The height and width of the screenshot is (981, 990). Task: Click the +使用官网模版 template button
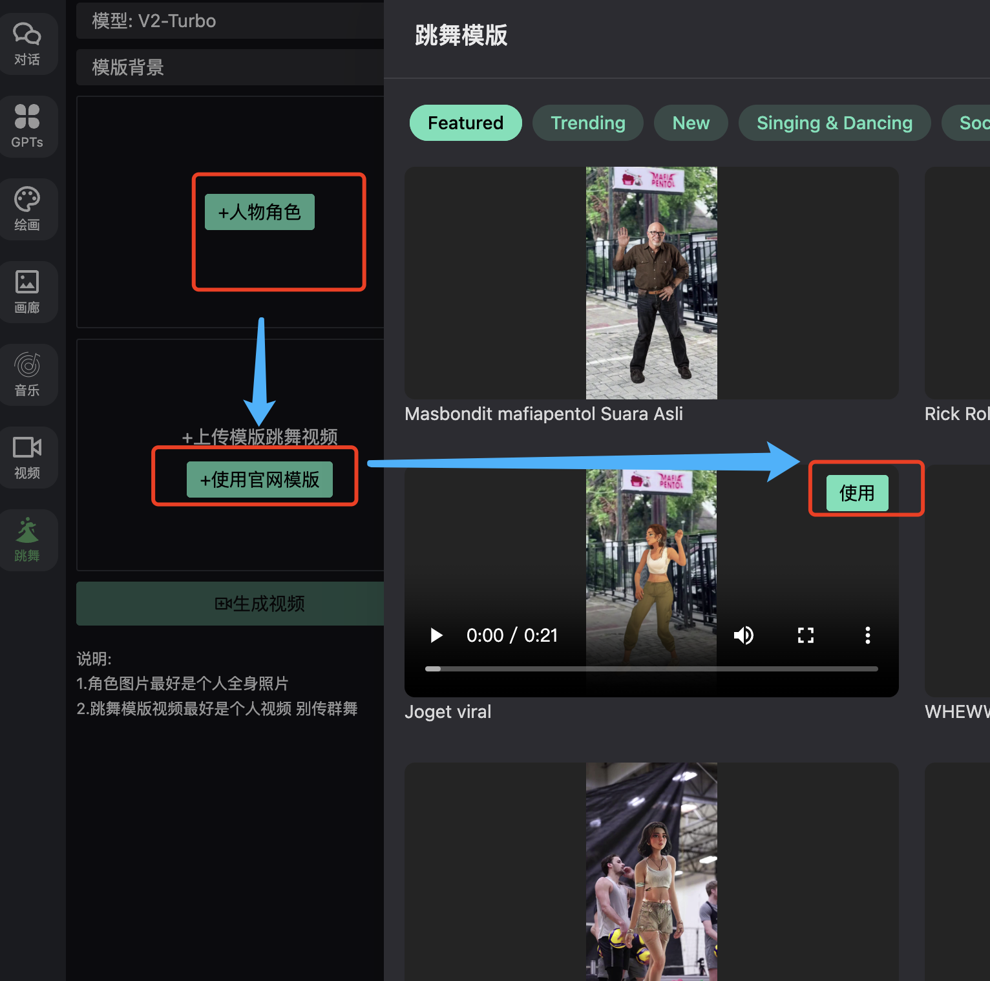259,480
